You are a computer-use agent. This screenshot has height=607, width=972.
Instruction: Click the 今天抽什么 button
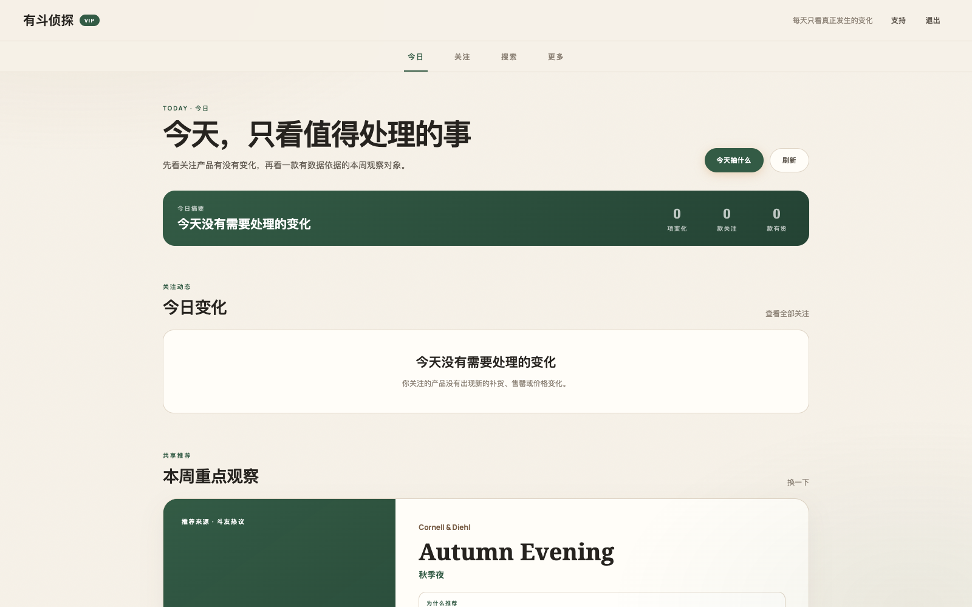(734, 160)
